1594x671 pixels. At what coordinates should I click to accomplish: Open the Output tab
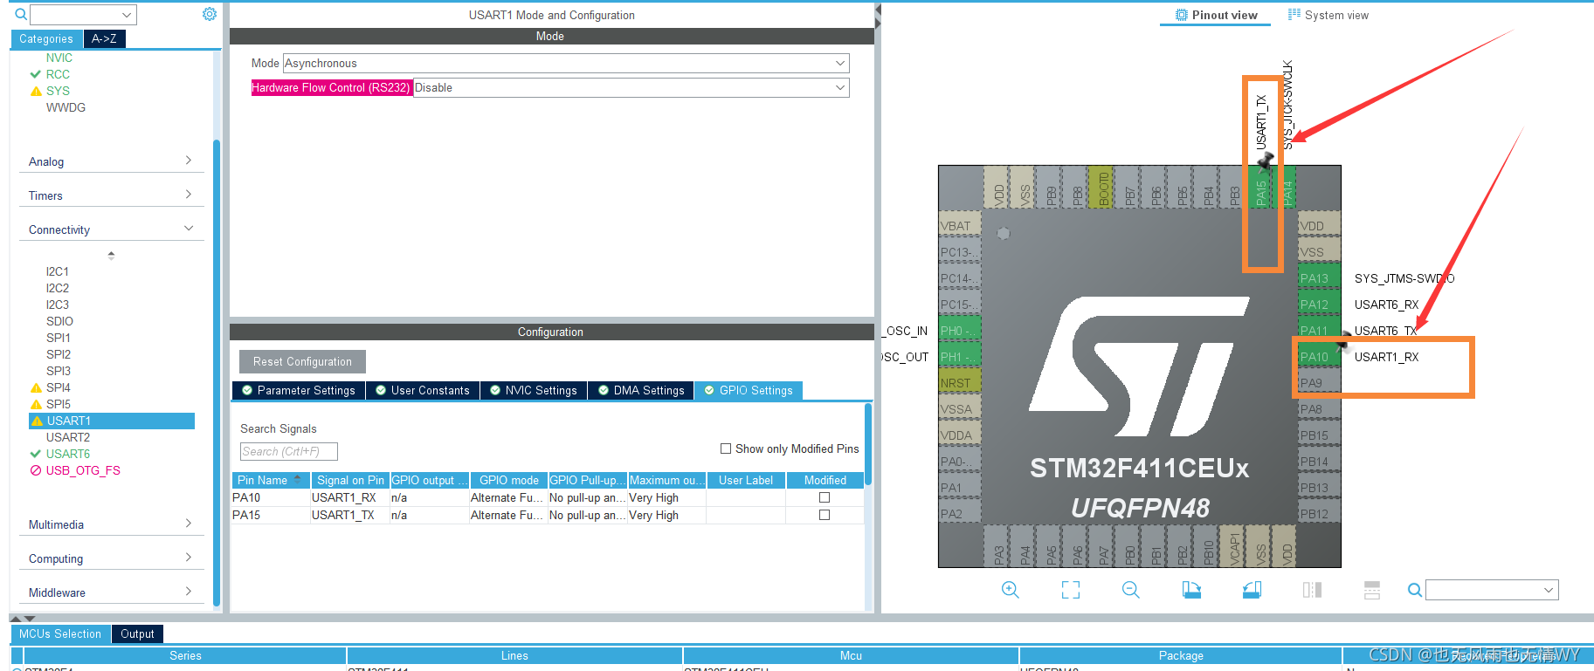[x=137, y=633]
